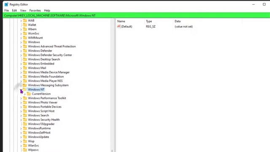Open the Edit menu
Image resolution: width=270 pixels, height=152 pixels.
coord(14,11)
